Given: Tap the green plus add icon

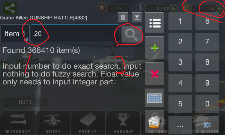Looking at the screenshot, I should (154, 48).
